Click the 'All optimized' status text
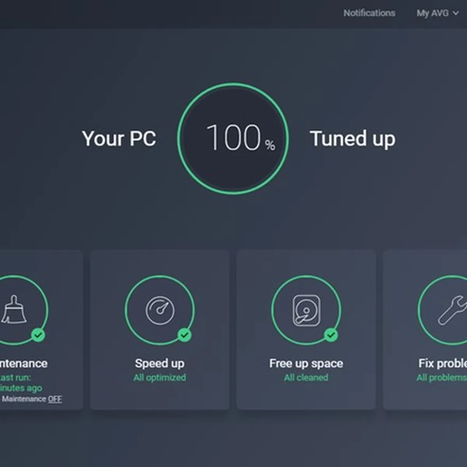This screenshot has width=467, height=467. 160,377
